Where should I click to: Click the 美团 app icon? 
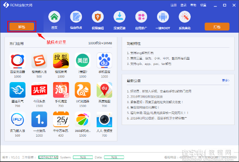pyautogui.click(x=82, y=61)
